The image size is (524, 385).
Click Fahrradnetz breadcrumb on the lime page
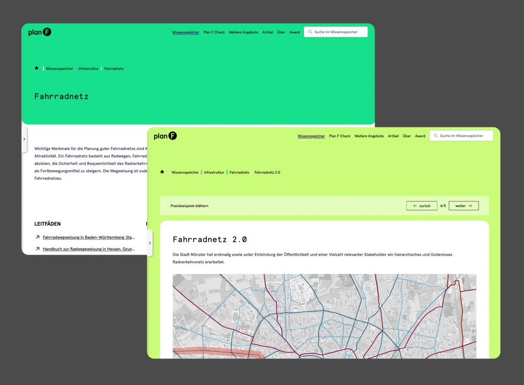pyautogui.click(x=239, y=172)
